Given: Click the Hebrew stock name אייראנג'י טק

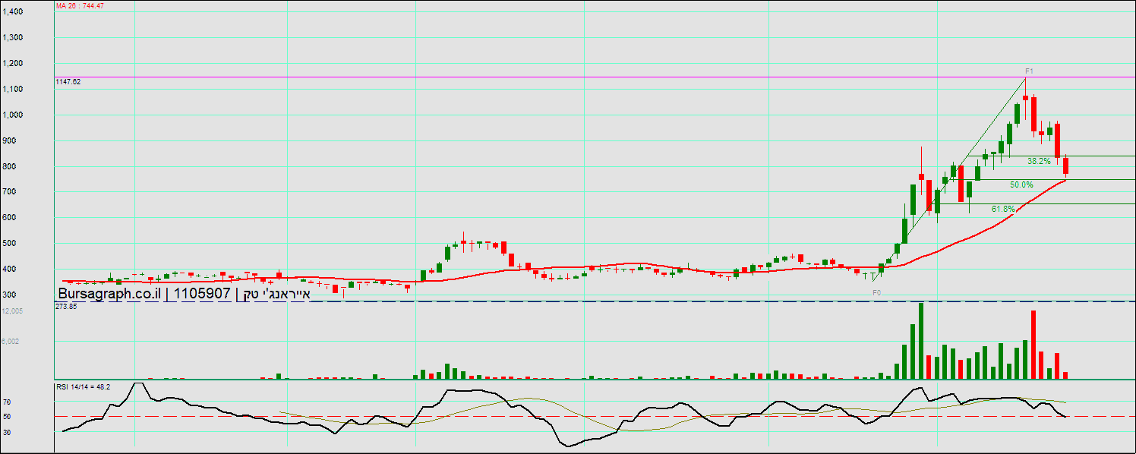Looking at the screenshot, I should [x=274, y=294].
